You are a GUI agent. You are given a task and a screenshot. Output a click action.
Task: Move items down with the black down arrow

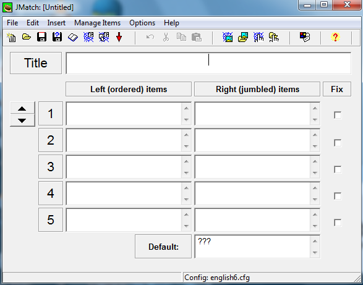tap(22, 121)
